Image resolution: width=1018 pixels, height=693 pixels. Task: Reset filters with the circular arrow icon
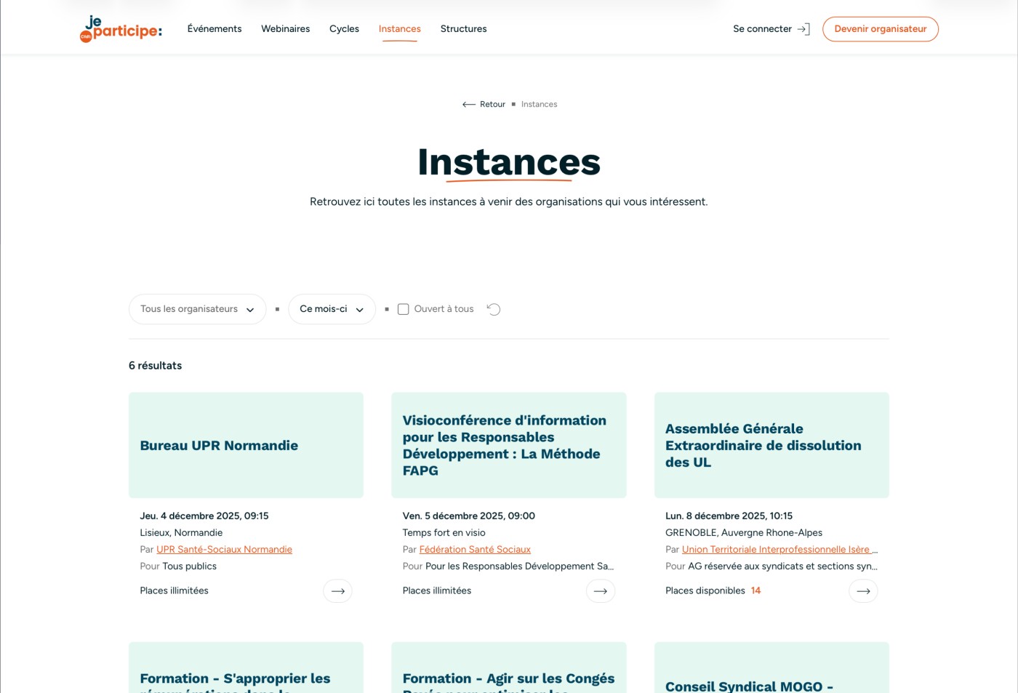(x=494, y=310)
